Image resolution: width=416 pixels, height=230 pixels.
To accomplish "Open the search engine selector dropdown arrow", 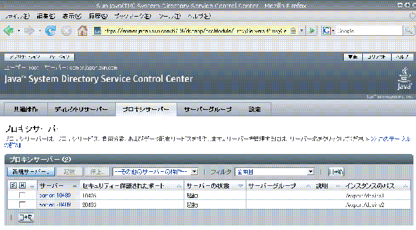I will click(333, 31).
